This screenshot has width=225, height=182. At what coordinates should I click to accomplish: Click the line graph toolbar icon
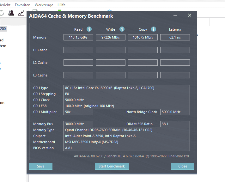tap(21, 13)
